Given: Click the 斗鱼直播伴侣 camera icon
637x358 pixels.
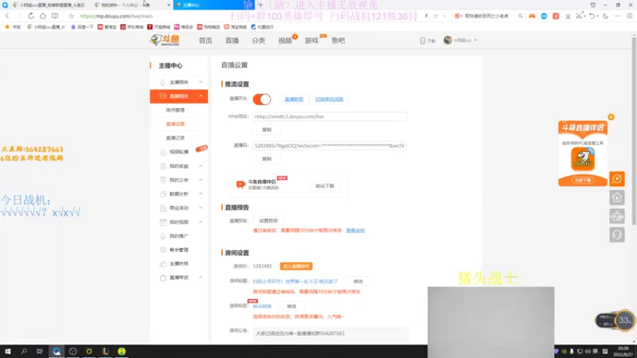Looking at the screenshot, I should point(240,185).
